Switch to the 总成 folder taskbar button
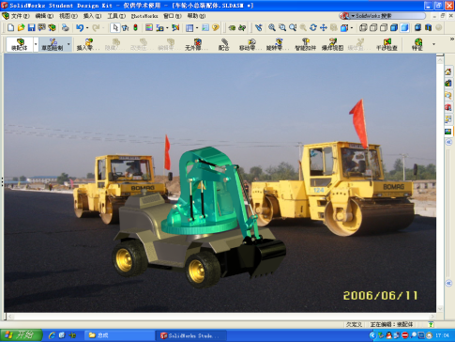The height and width of the screenshot is (342, 455). pos(120,335)
